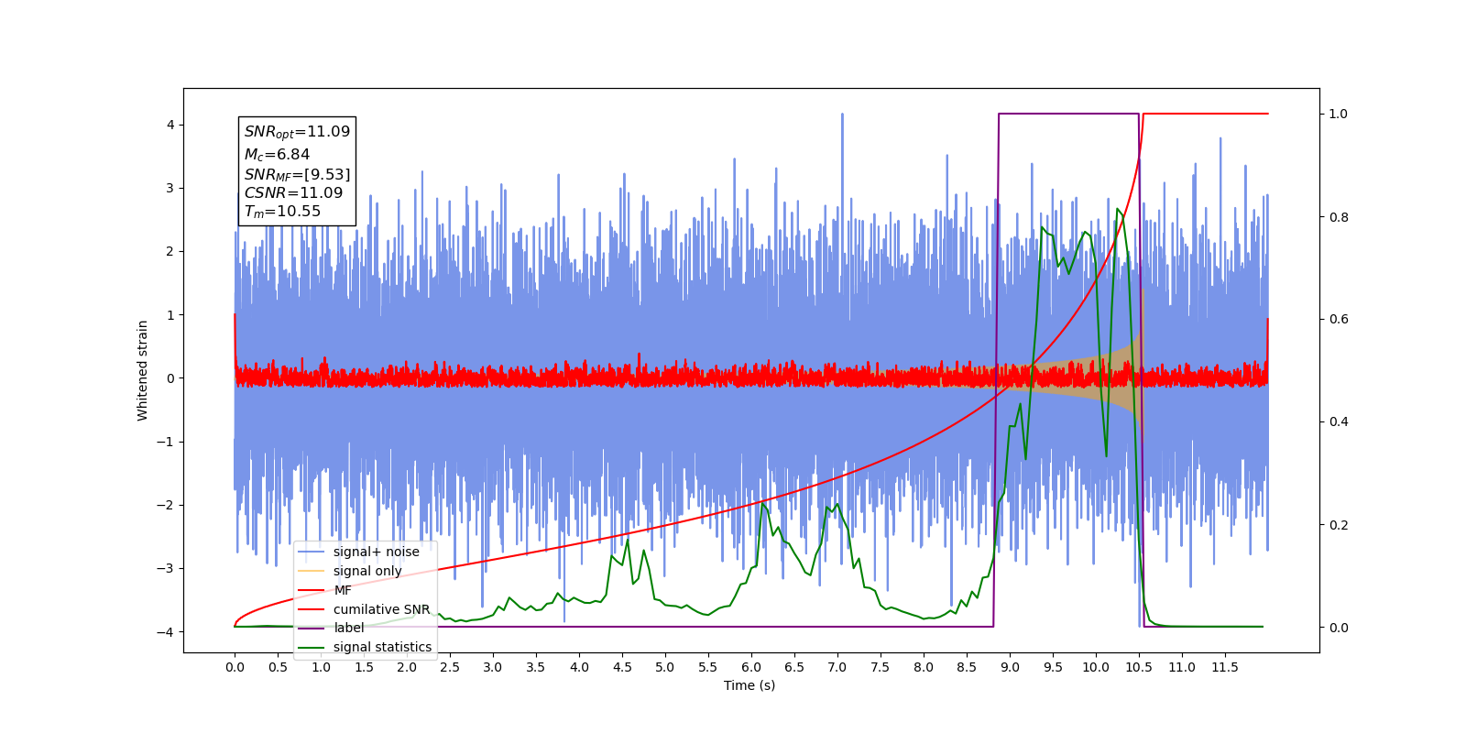Screen dimensions: 1466x733
Task: Click the x-axis tick label 6.0
Action: [x=751, y=667]
